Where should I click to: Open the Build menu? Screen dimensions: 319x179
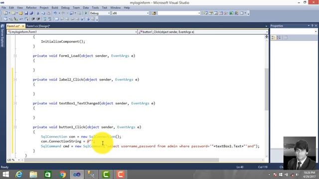(x=54, y=8)
